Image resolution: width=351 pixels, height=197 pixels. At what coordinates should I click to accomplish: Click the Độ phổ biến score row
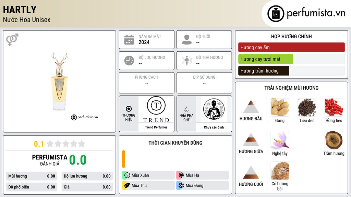(32, 187)
